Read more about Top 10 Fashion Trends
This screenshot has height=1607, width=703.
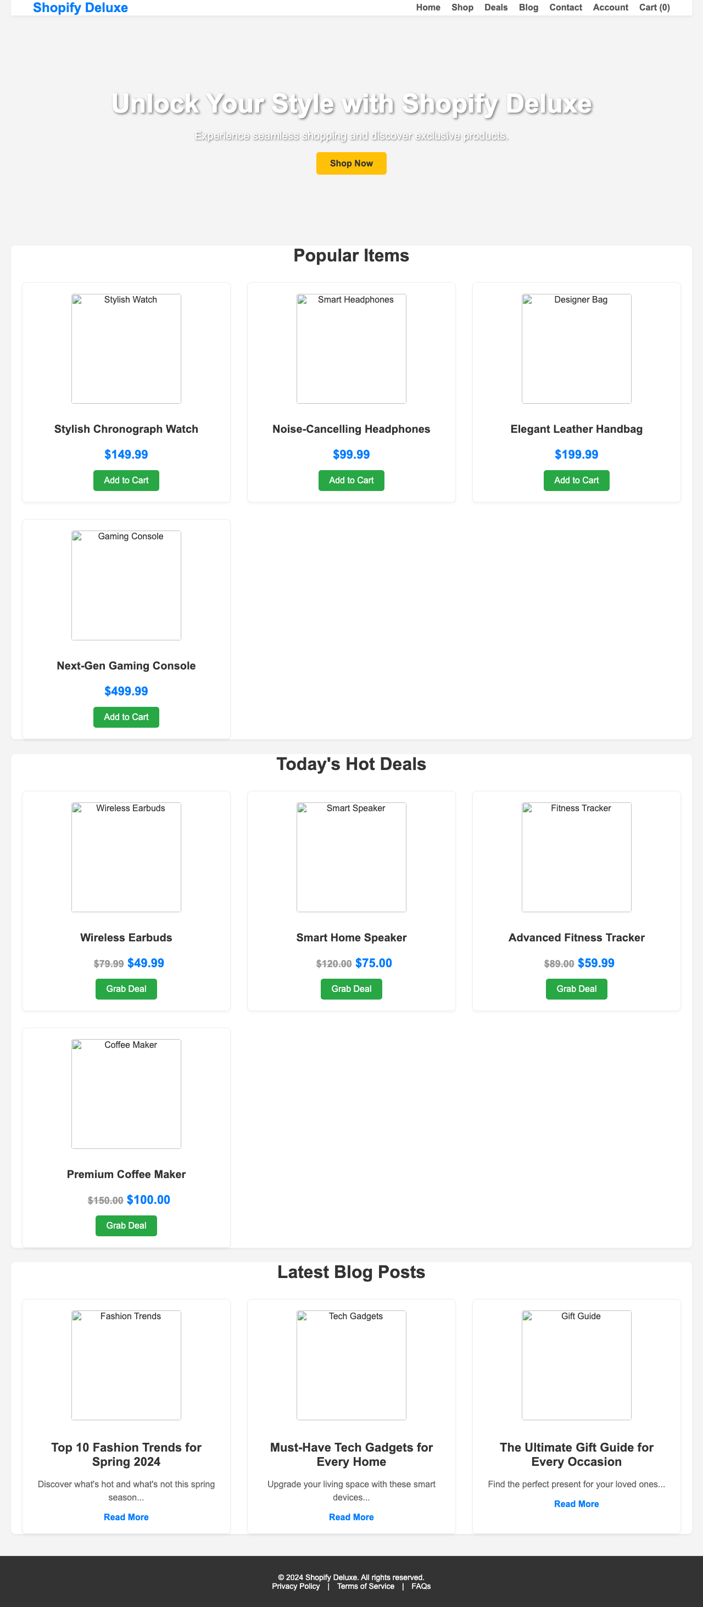point(125,1517)
